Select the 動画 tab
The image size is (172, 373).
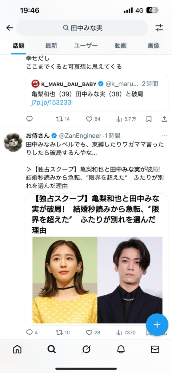pyautogui.click(x=121, y=46)
